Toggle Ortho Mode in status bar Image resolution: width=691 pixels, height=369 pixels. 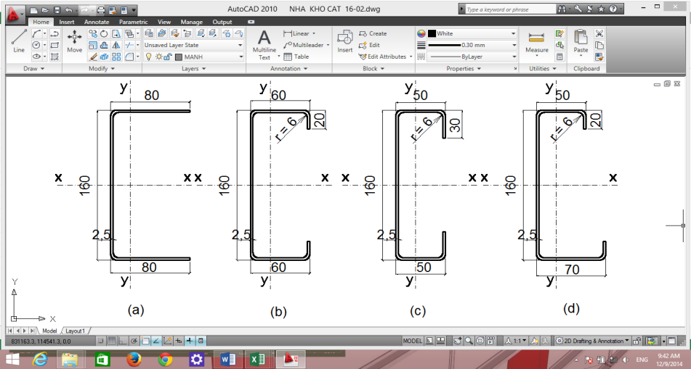coord(123,341)
